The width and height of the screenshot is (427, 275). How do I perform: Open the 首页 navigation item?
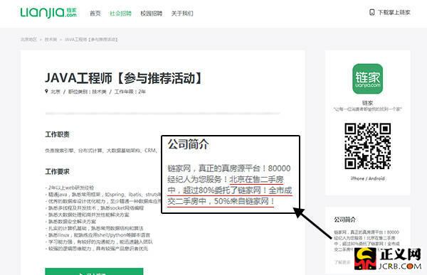(x=95, y=14)
